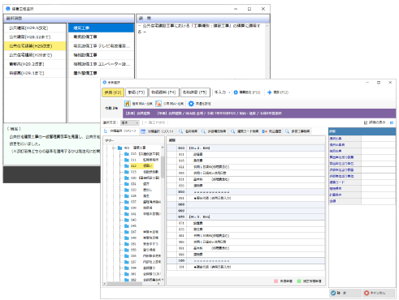The image size is (399, 300).
Task: Select 機械設備工事 エレベーター entry
Action: tap(101, 64)
